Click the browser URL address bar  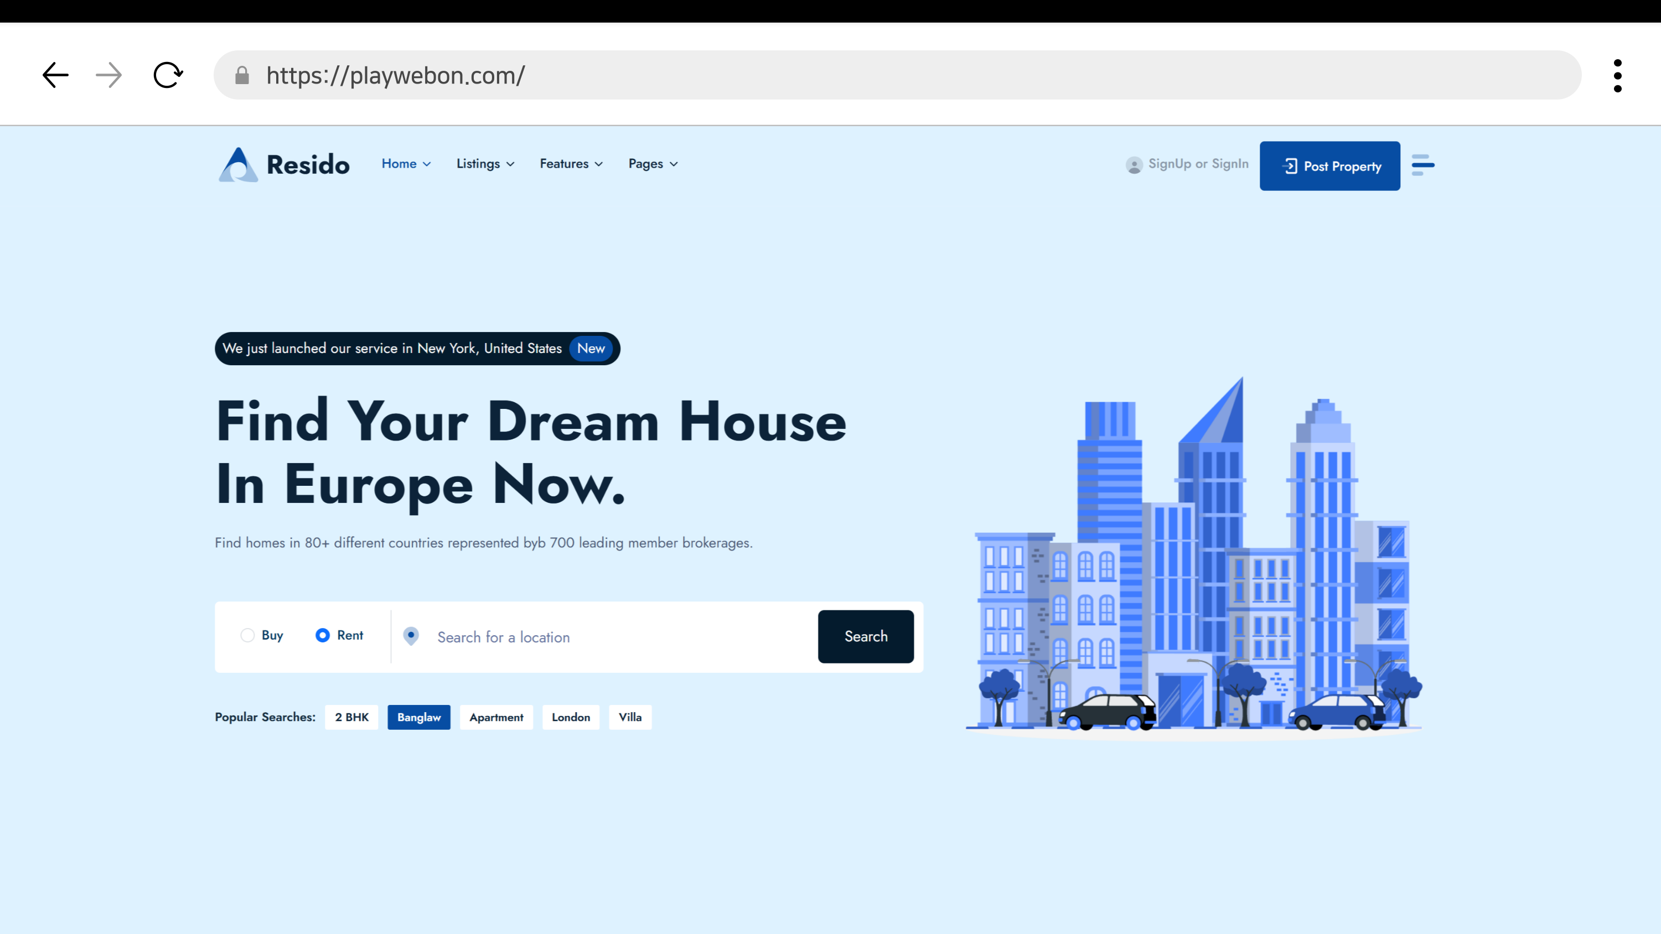click(x=897, y=75)
